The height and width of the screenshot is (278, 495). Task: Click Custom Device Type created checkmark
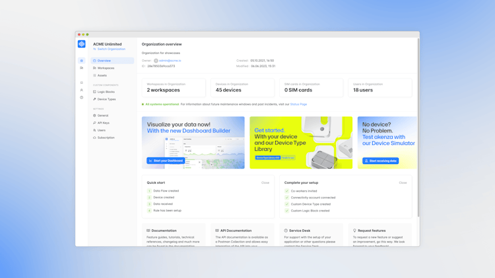click(286, 204)
